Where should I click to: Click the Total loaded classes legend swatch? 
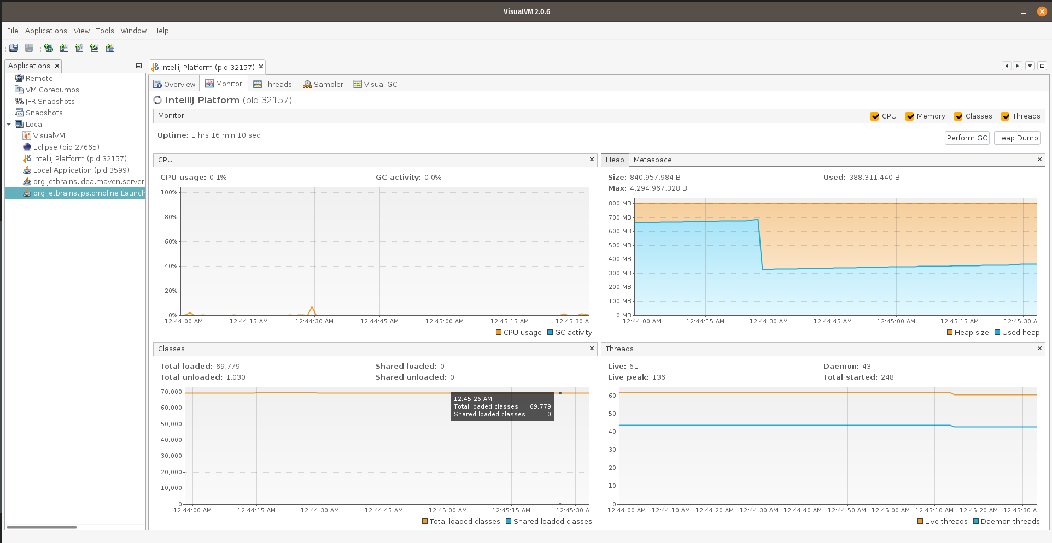(425, 521)
